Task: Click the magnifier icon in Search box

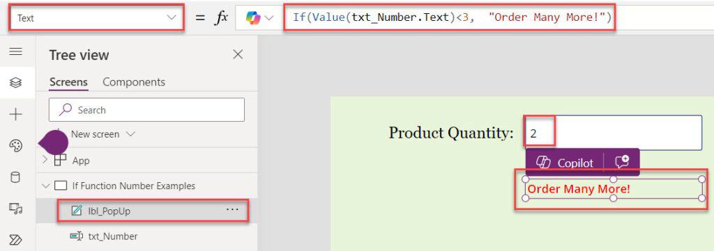Action: pyautogui.click(x=66, y=110)
